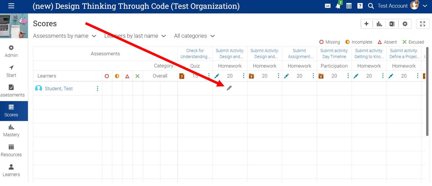432x186 pixels.
Task: Export scores with the spreadsheet icon
Action: click(392, 24)
